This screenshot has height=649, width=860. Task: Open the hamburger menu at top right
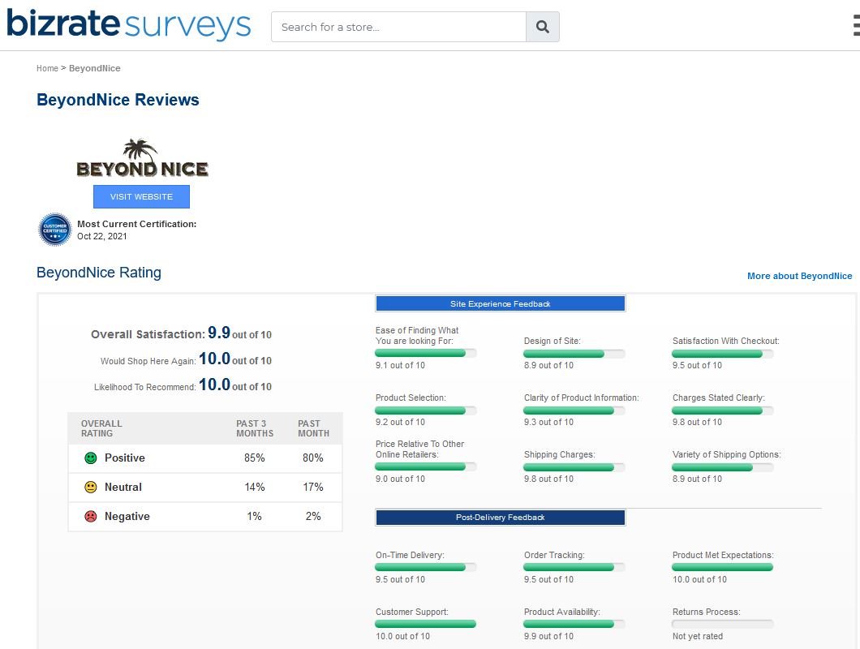[x=855, y=26]
